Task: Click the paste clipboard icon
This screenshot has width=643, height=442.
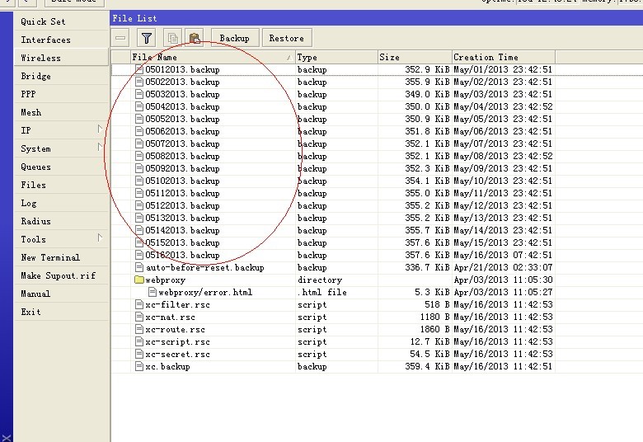Action: (195, 38)
